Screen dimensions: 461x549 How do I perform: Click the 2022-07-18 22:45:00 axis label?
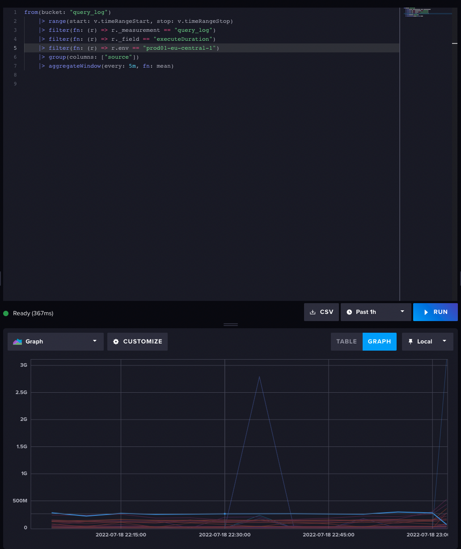click(x=329, y=535)
